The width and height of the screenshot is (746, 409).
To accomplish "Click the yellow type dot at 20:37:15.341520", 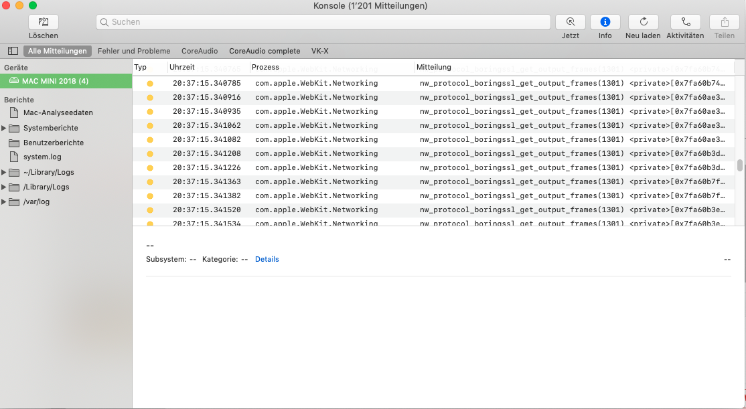I will pyautogui.click(x=150, y=210).
